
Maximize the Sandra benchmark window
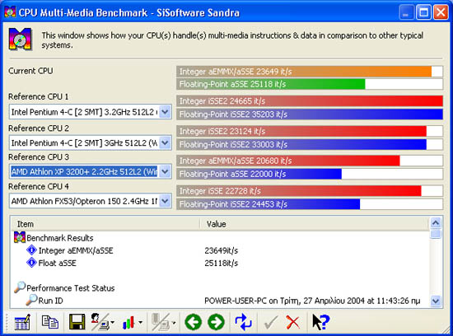(x=423, y=12)
